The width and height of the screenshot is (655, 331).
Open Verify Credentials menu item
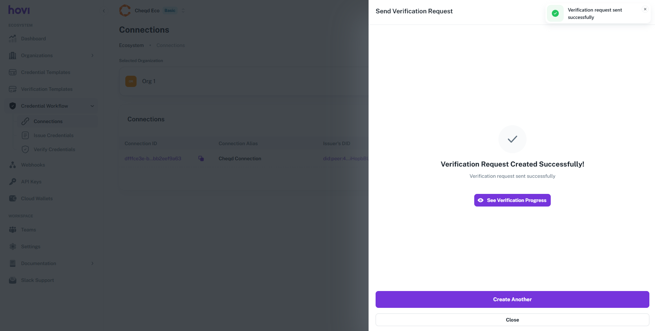54,149
